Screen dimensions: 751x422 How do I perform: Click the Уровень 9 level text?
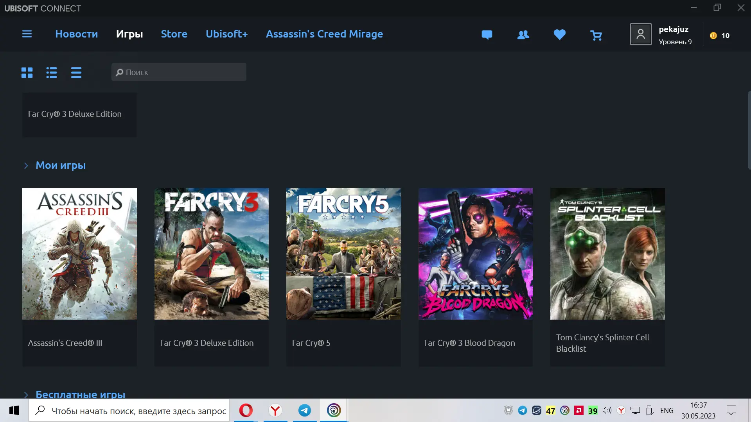(675, 42)
